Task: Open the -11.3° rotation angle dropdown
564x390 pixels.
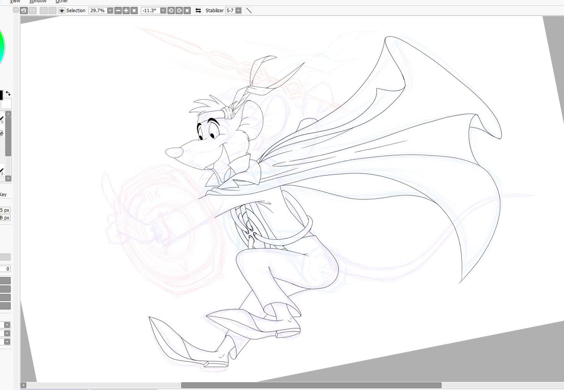Action: pos(163,10)
